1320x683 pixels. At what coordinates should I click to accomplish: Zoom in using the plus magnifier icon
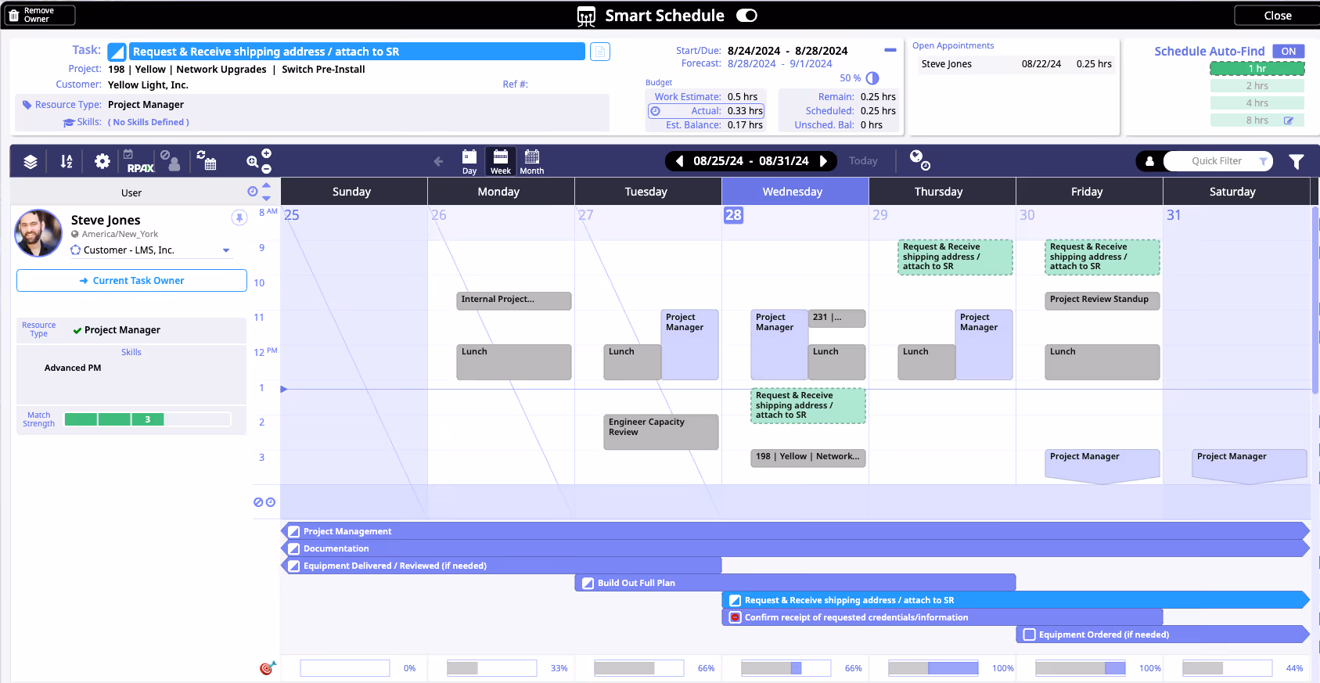(x=267, y=153)
